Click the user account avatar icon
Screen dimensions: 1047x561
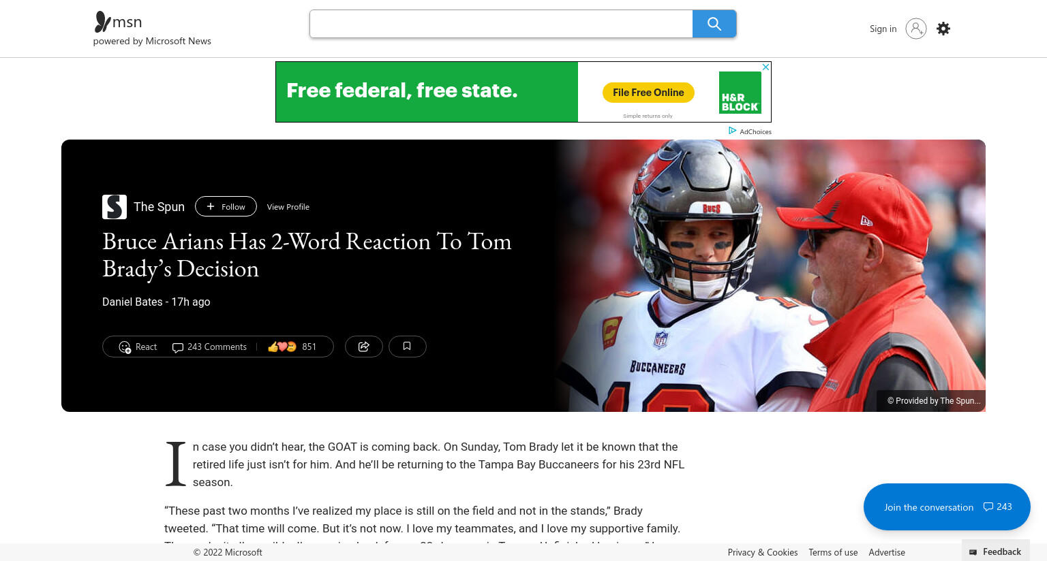[916, 29]
